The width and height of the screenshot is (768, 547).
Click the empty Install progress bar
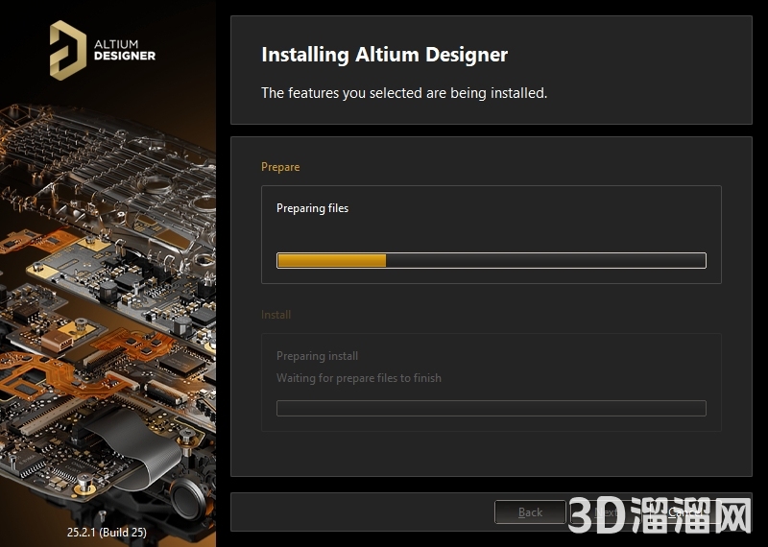click(492, 409)
